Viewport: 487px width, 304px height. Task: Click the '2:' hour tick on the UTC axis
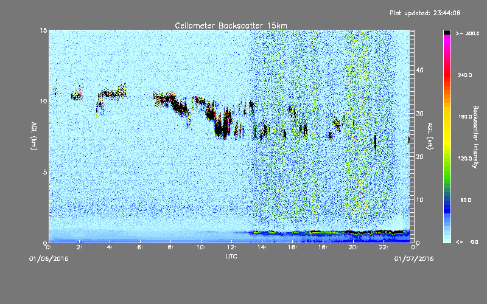(x=80, y=247)
